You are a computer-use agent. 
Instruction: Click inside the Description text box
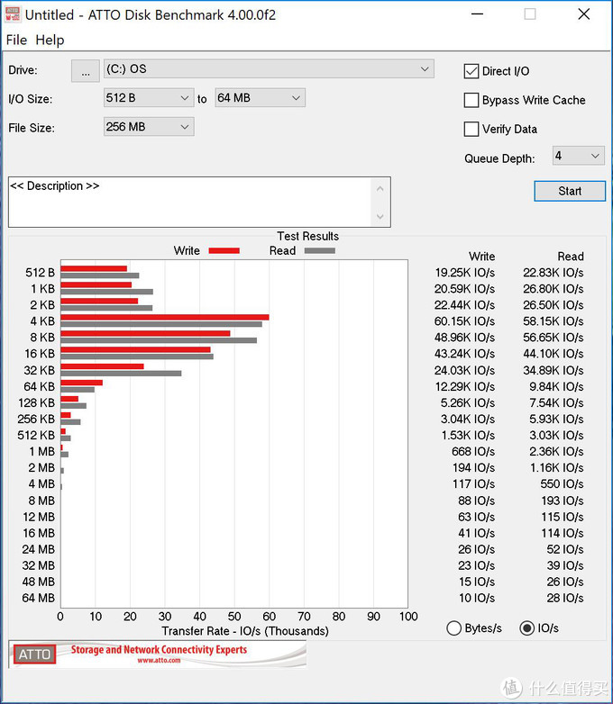coord(189,202)
